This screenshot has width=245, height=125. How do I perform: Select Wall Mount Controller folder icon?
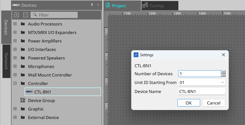click(23, 75)
